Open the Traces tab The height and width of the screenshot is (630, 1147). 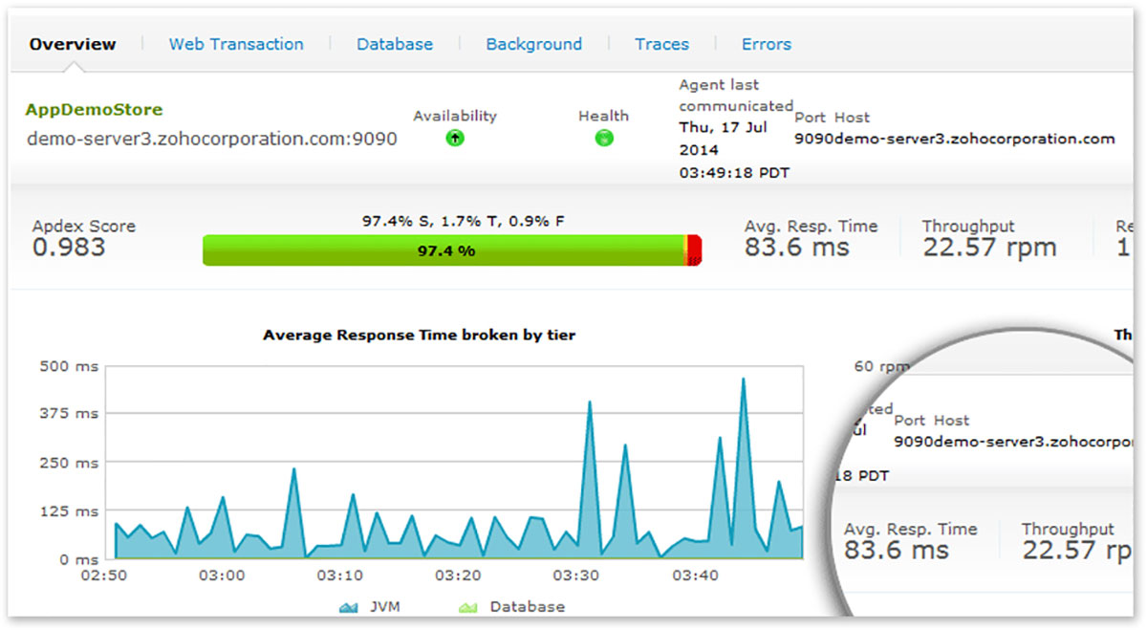click(x=661, y=44)
